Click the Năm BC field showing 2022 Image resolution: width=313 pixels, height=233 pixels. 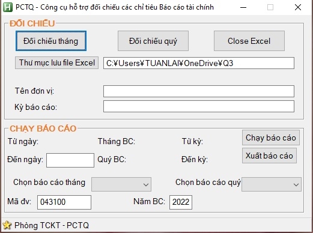181,202
